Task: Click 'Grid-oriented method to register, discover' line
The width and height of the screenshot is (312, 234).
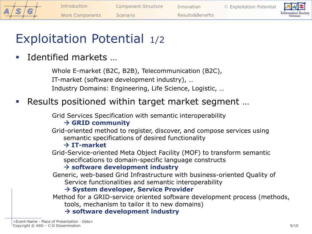Action: click(160, 131)
